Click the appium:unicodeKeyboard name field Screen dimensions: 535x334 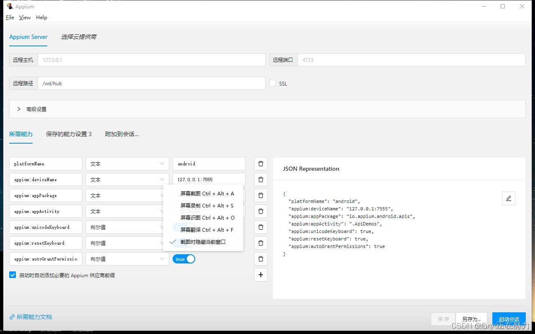pyautogui.click(x=46, y=227)
